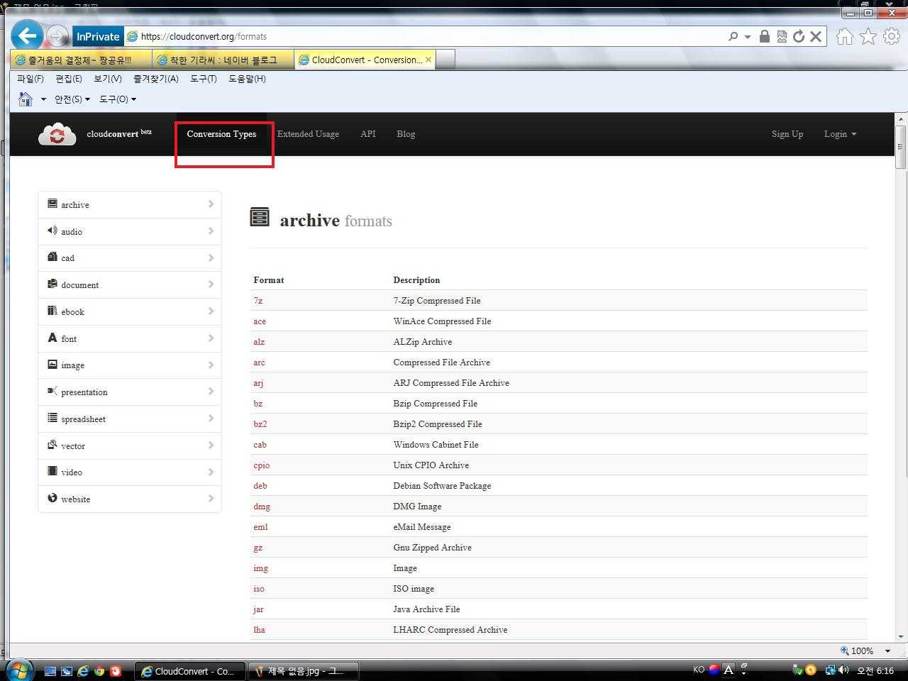The image size is (908, 681).
Task: Open the iso format link
Action: pyautogui.click(x=259, y=589)
